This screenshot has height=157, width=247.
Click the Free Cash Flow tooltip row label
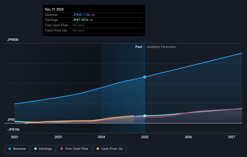[57, 25]
